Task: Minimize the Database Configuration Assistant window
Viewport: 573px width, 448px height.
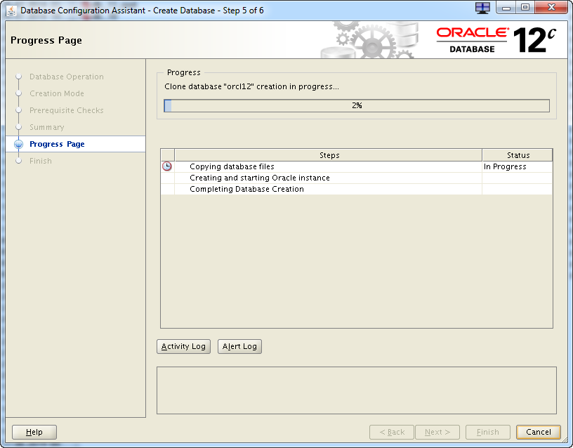Action: pos(506,8)
